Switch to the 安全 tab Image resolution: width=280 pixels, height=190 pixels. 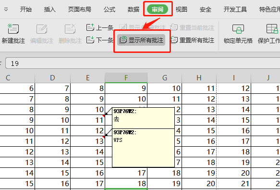pos(206,9)
